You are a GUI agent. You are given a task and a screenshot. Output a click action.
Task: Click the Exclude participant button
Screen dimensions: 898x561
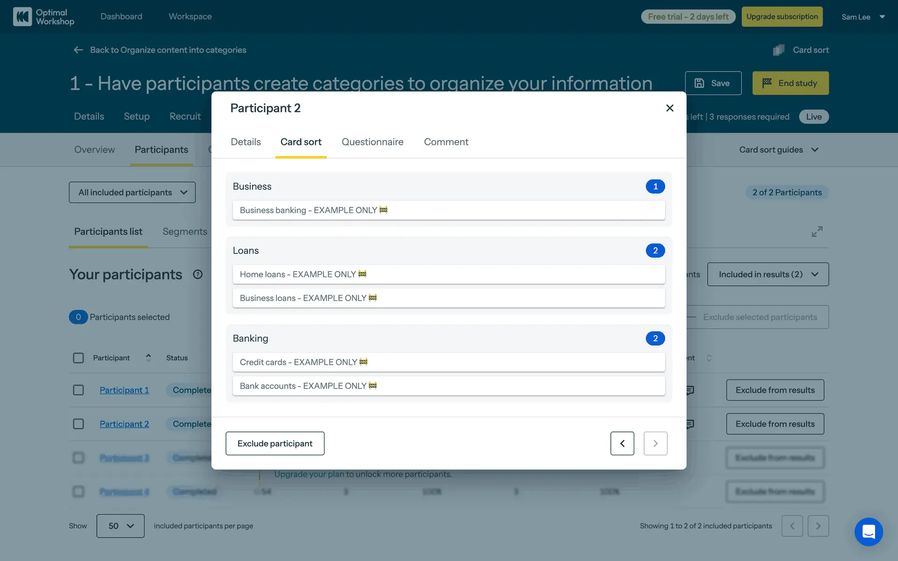tap(275, 443)
